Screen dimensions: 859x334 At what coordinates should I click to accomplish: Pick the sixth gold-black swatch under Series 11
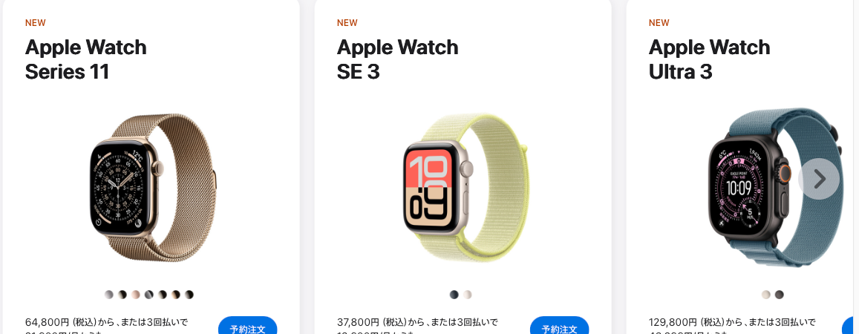176,295
